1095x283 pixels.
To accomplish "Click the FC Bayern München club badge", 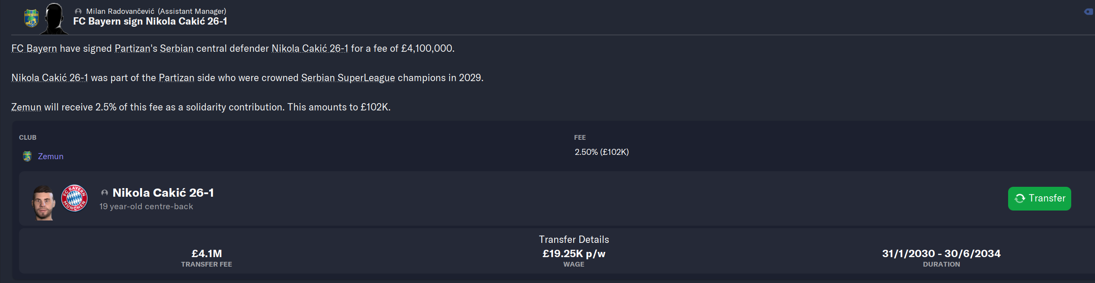I will [x=74, y=198].
